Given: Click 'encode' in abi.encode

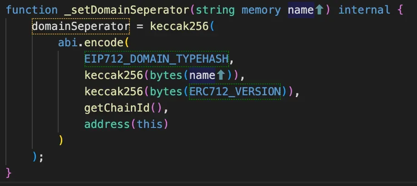Looking at the screenshot, I should pos(103,43).
